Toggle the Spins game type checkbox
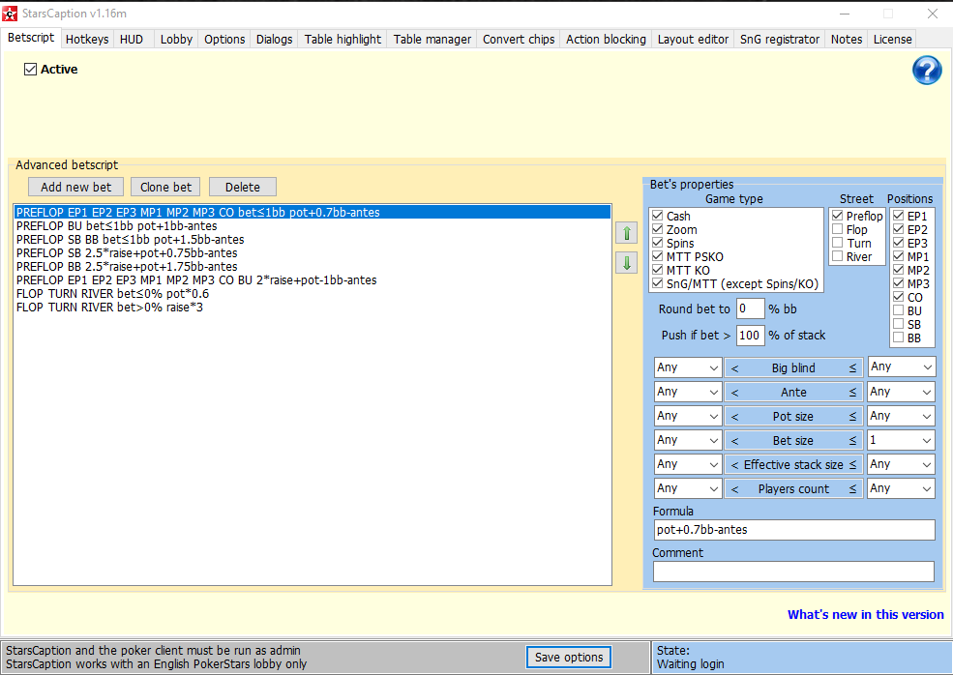 coord(657,243)
